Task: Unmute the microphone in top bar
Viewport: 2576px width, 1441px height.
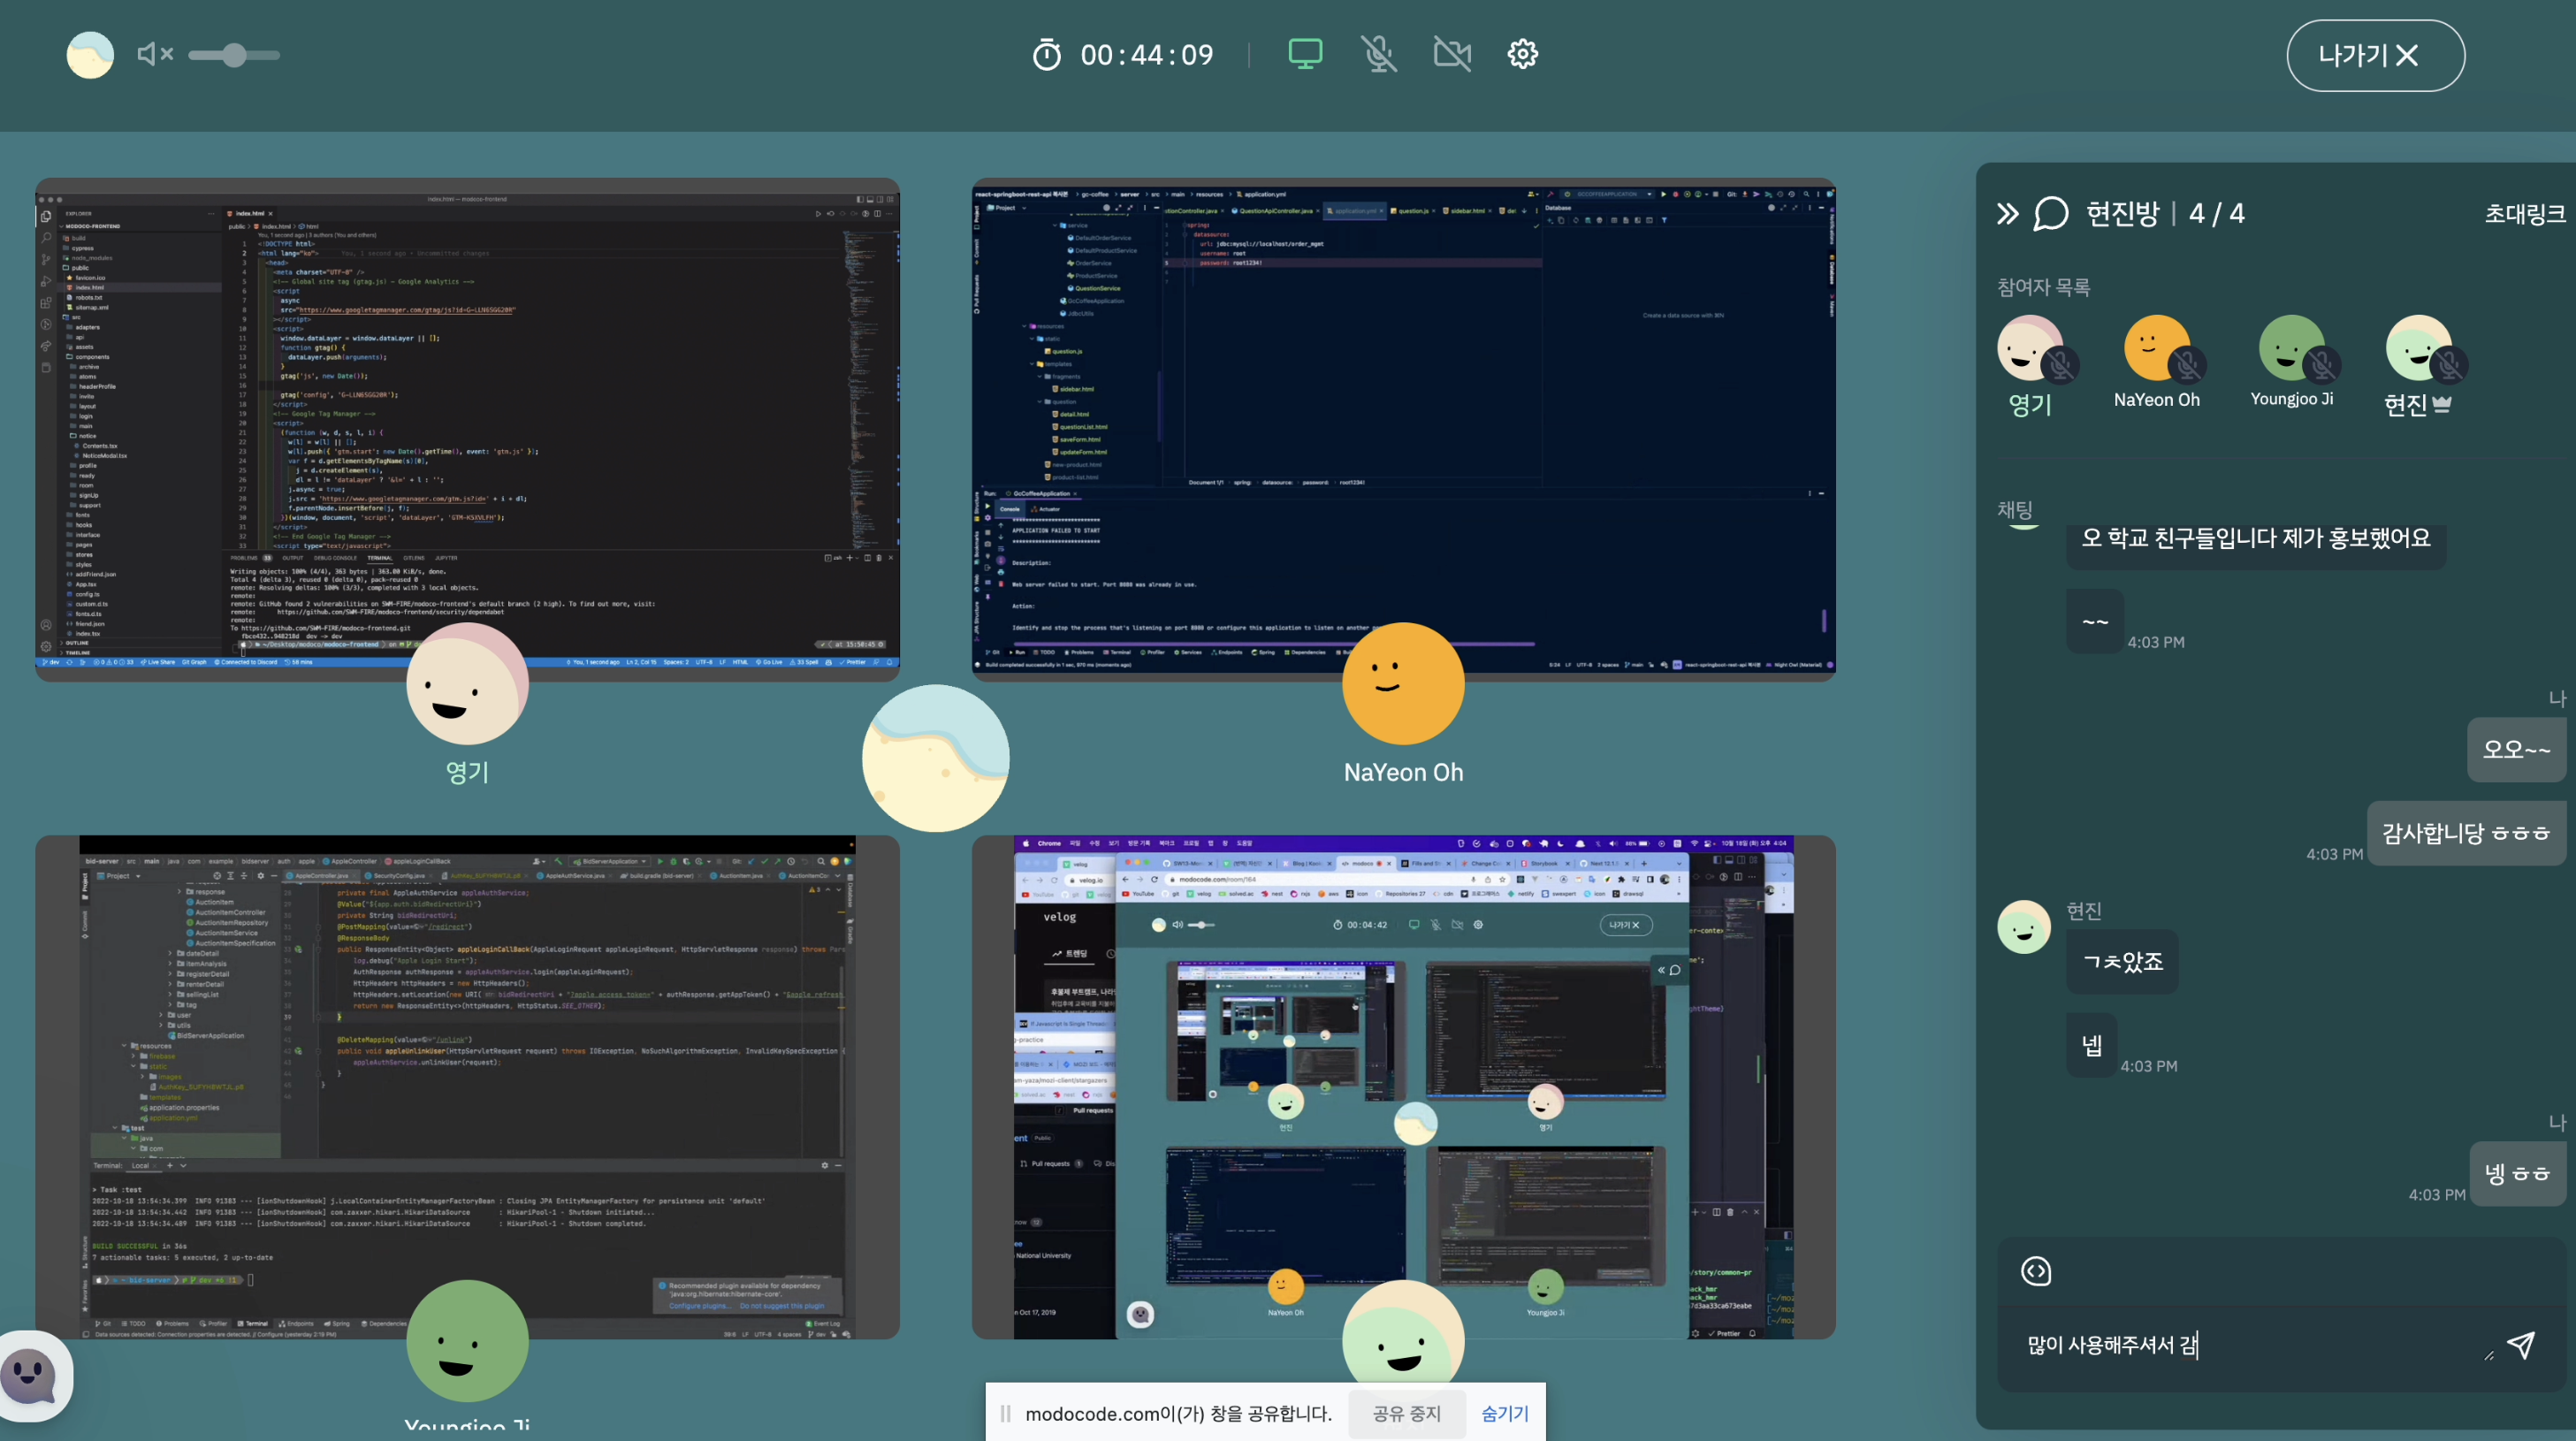Action: [x=1379, y=54]
